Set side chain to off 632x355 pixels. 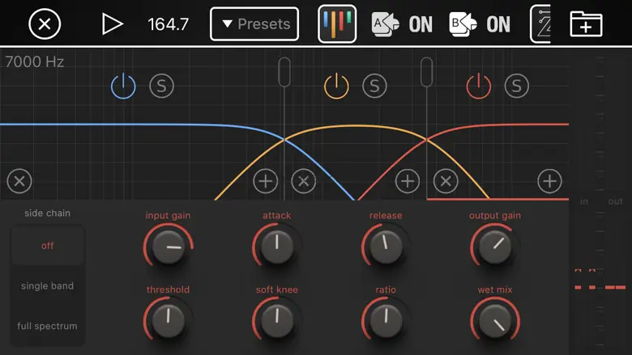(48, 246)
